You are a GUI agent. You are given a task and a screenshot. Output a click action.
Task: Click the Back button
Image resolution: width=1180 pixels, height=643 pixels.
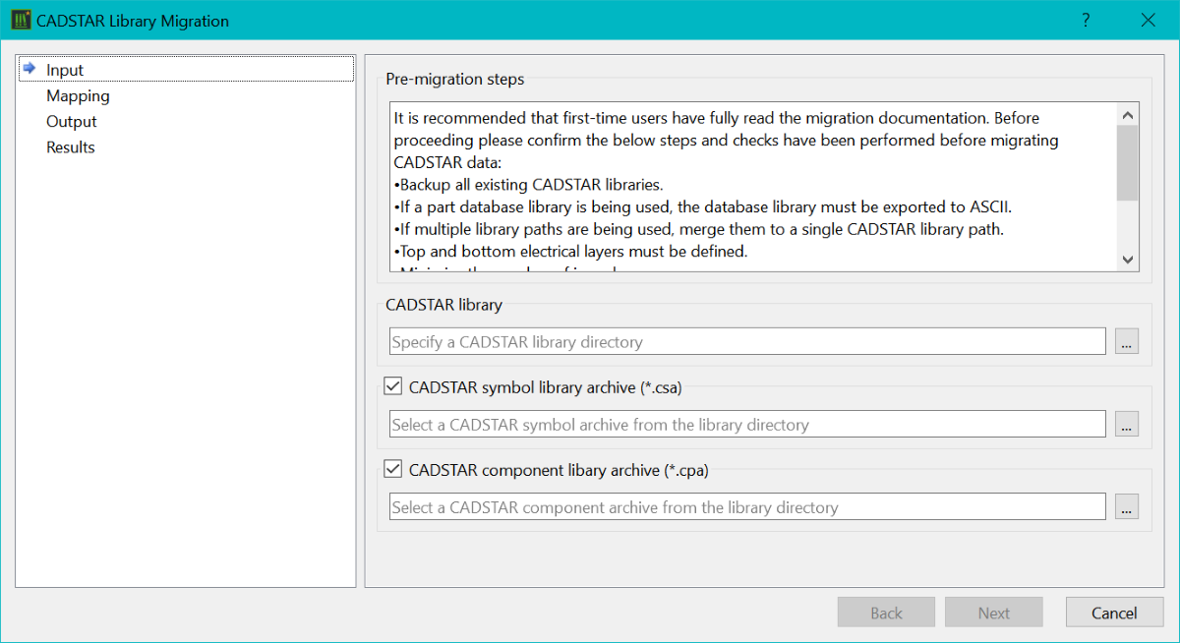[886, 613]
